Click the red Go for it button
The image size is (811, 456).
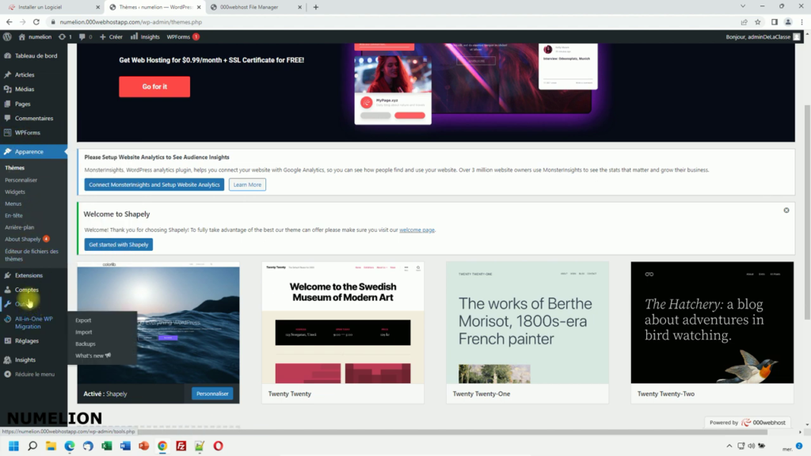tap(154, 87)
